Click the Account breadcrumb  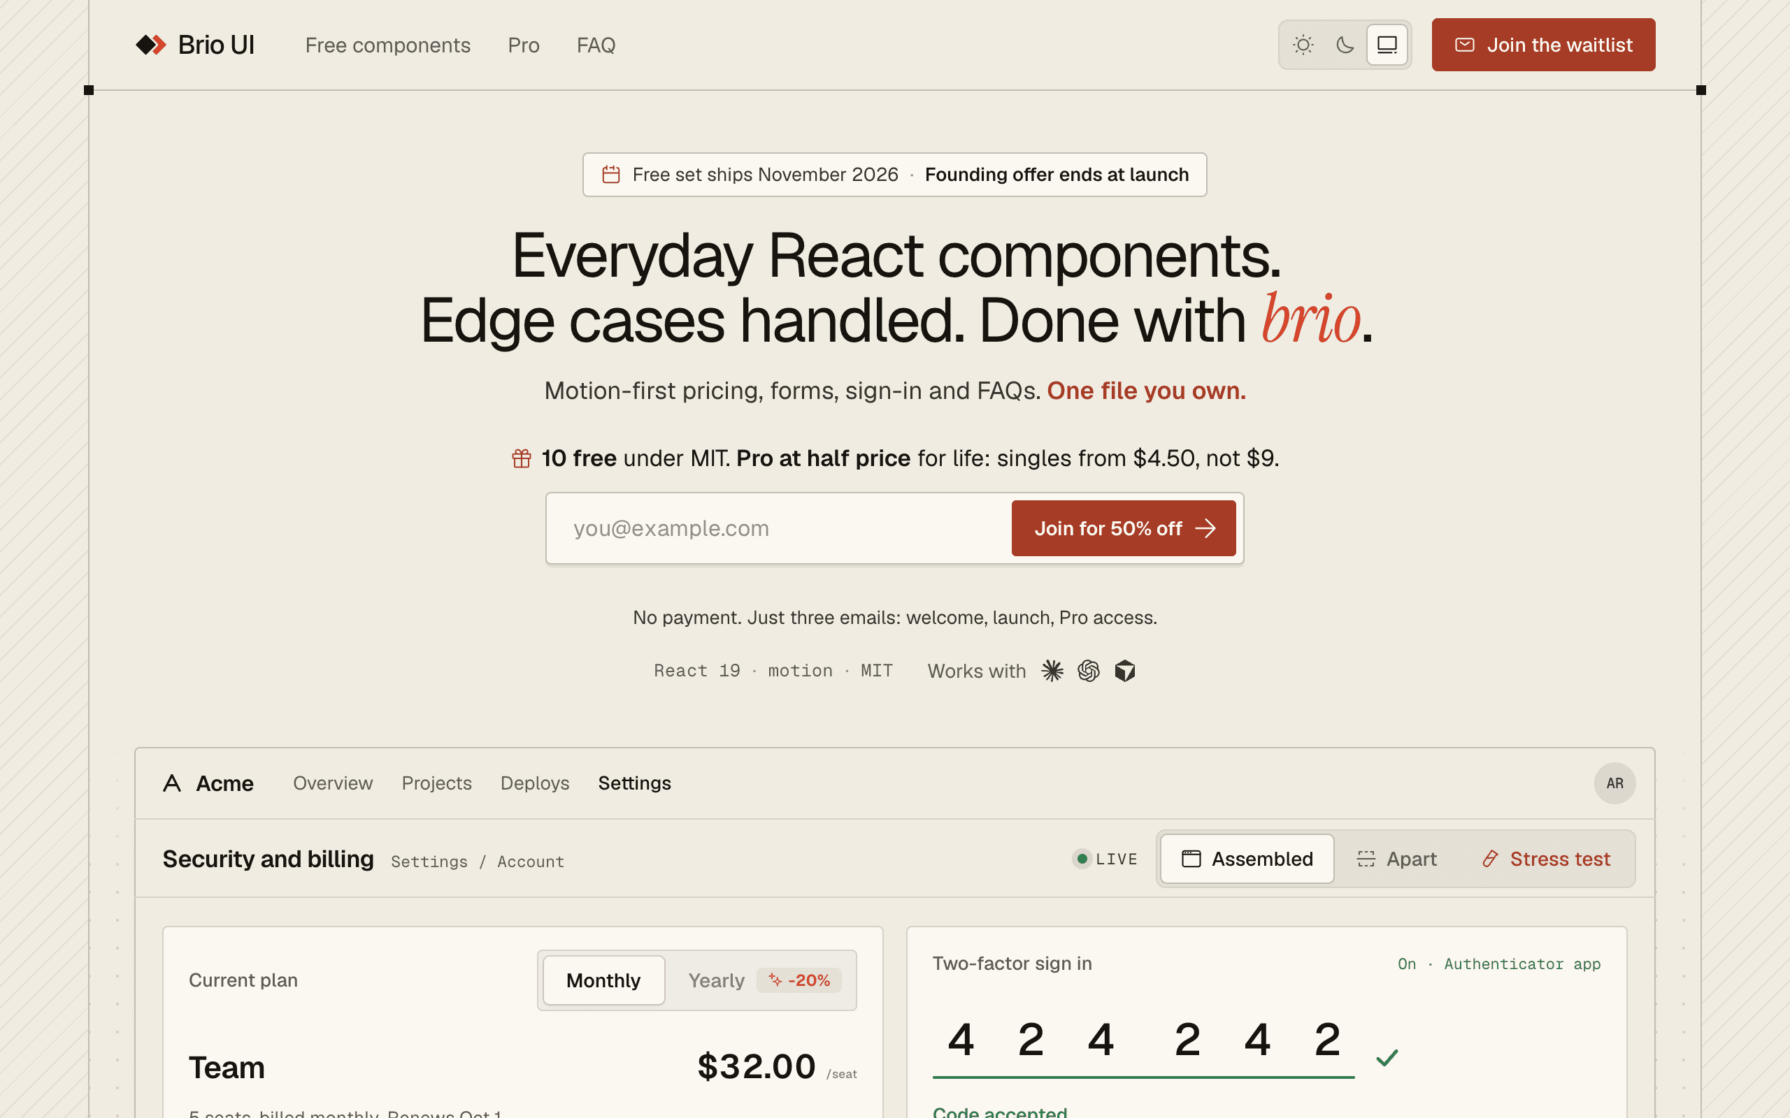point(530,862)
